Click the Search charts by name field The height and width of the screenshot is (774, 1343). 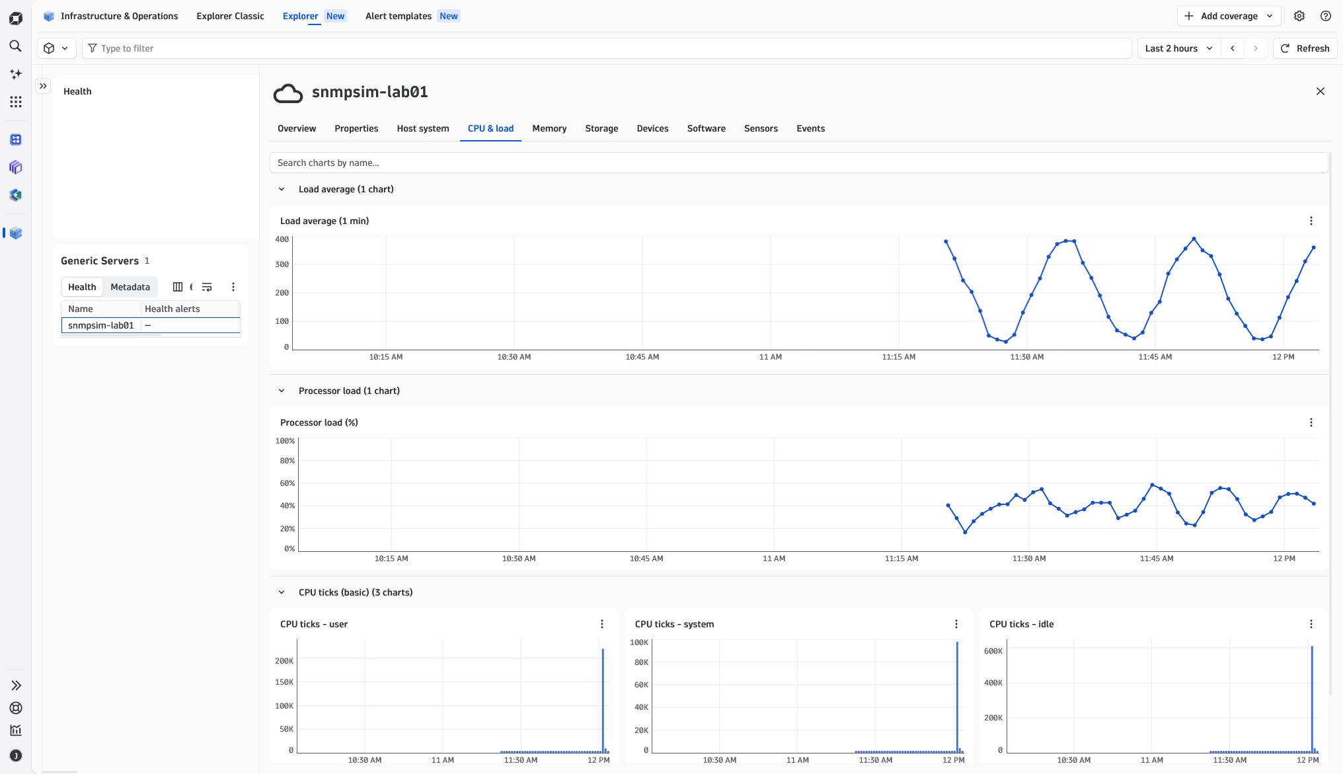point(798,163)
